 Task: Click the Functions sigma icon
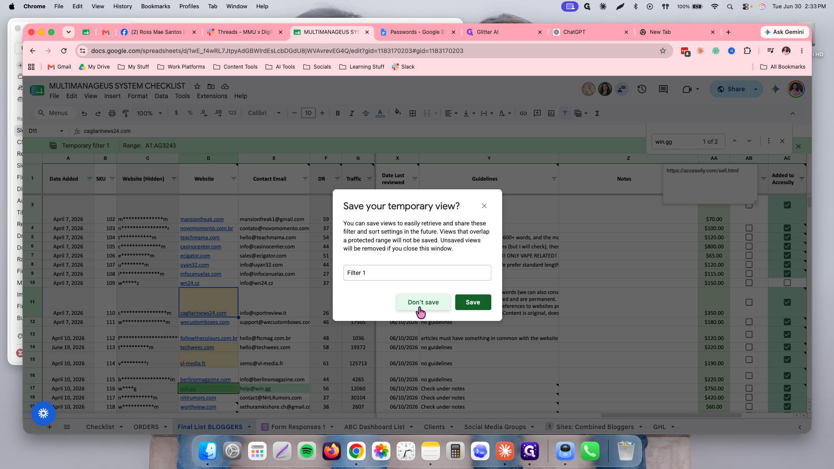click(x=597, y=113)
